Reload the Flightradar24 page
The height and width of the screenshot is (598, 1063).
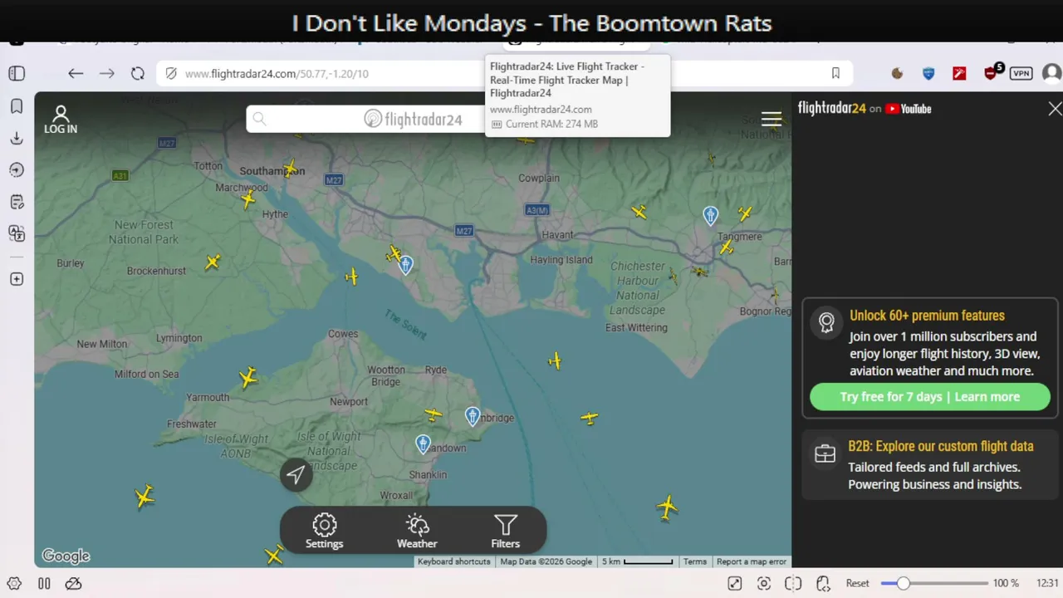pos(138,73)
